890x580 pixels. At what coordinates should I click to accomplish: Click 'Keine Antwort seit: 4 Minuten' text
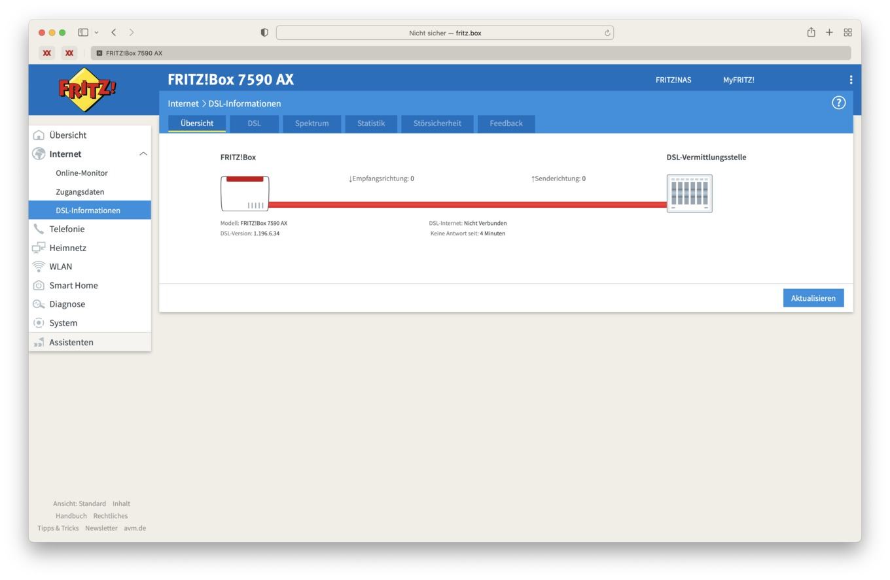468,233
